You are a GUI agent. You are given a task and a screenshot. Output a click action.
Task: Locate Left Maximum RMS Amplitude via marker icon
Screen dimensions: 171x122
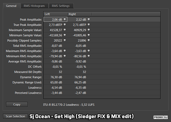pos(65,51)
